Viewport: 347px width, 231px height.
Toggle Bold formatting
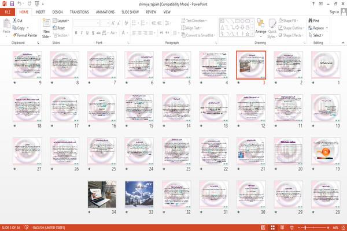point(76,33)
